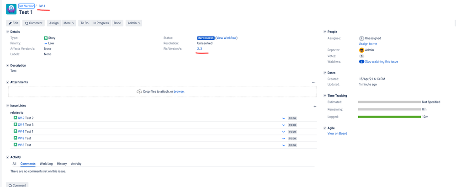Collapse the Agile section
456x187 pixels.
tap(325, 128)
